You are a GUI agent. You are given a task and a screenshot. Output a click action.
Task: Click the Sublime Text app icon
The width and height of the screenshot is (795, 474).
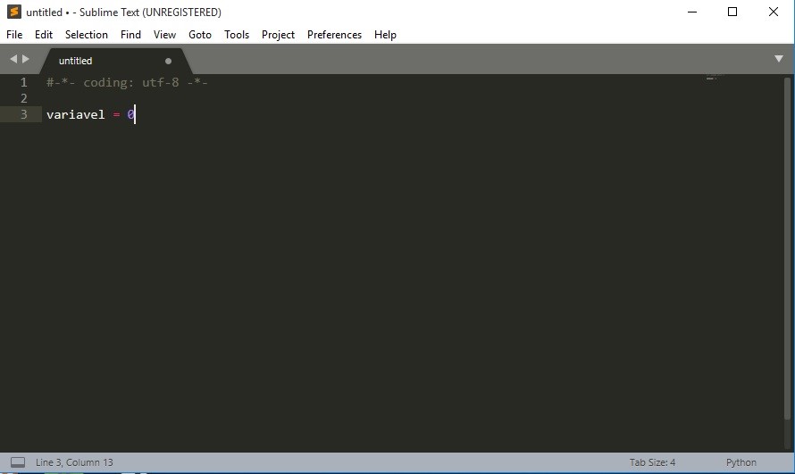click(x=13, y=12)
